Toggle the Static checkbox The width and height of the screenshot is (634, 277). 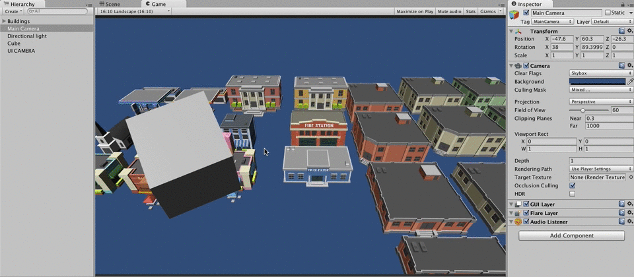608,13
